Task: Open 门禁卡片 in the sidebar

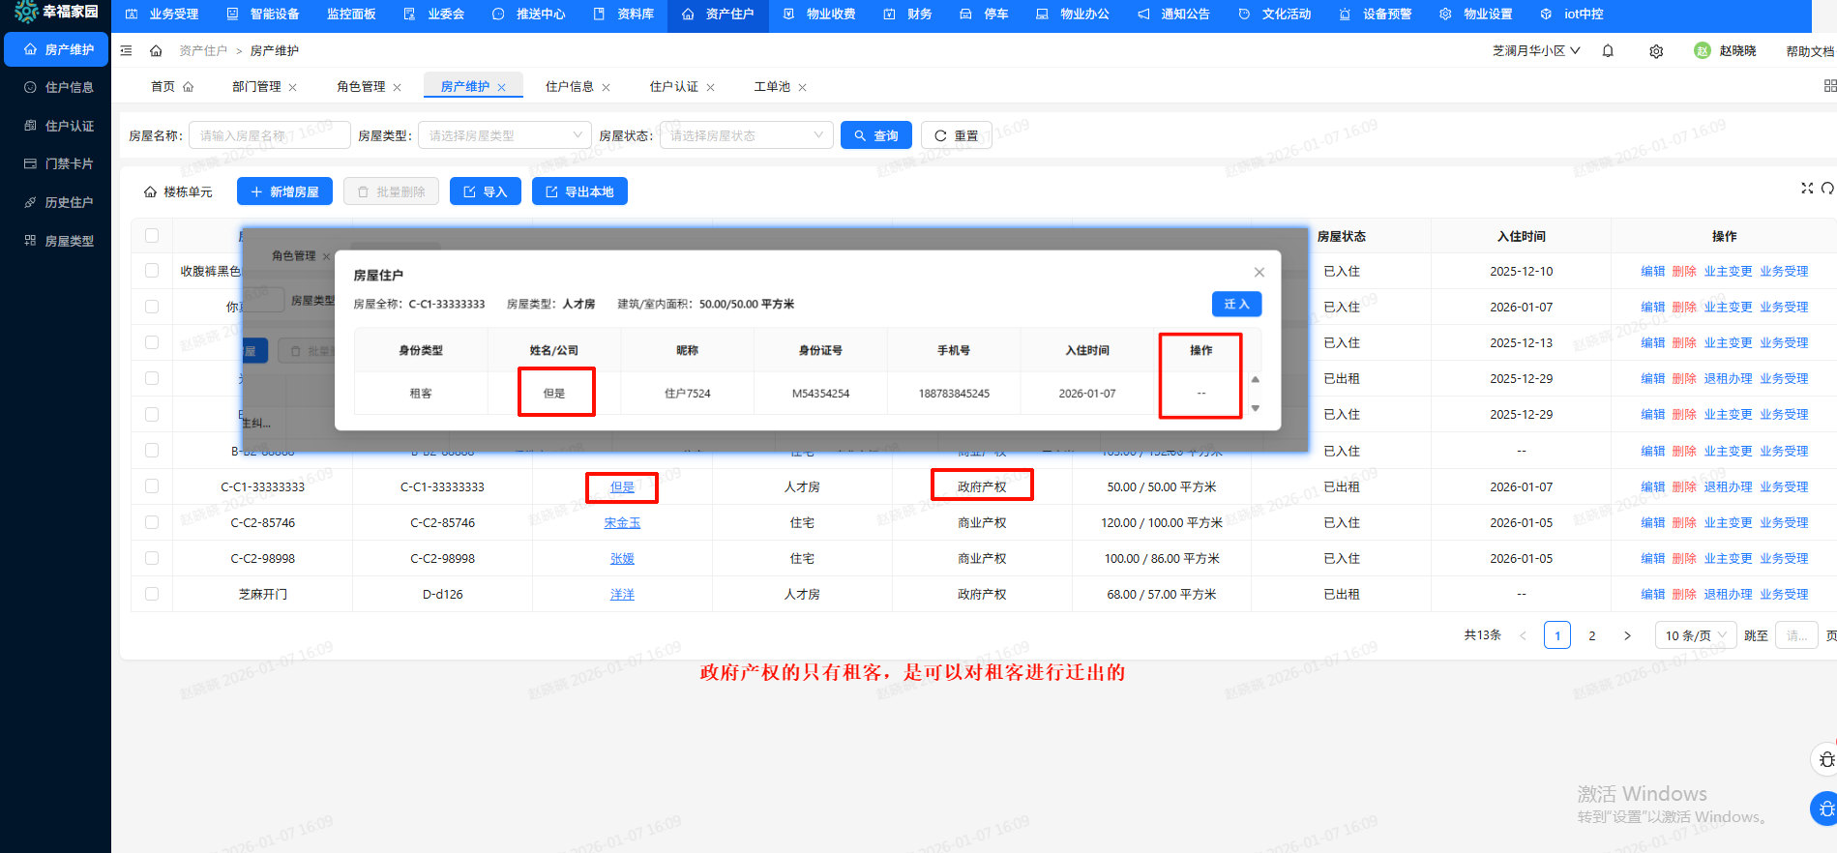Action: click(58, 164)
